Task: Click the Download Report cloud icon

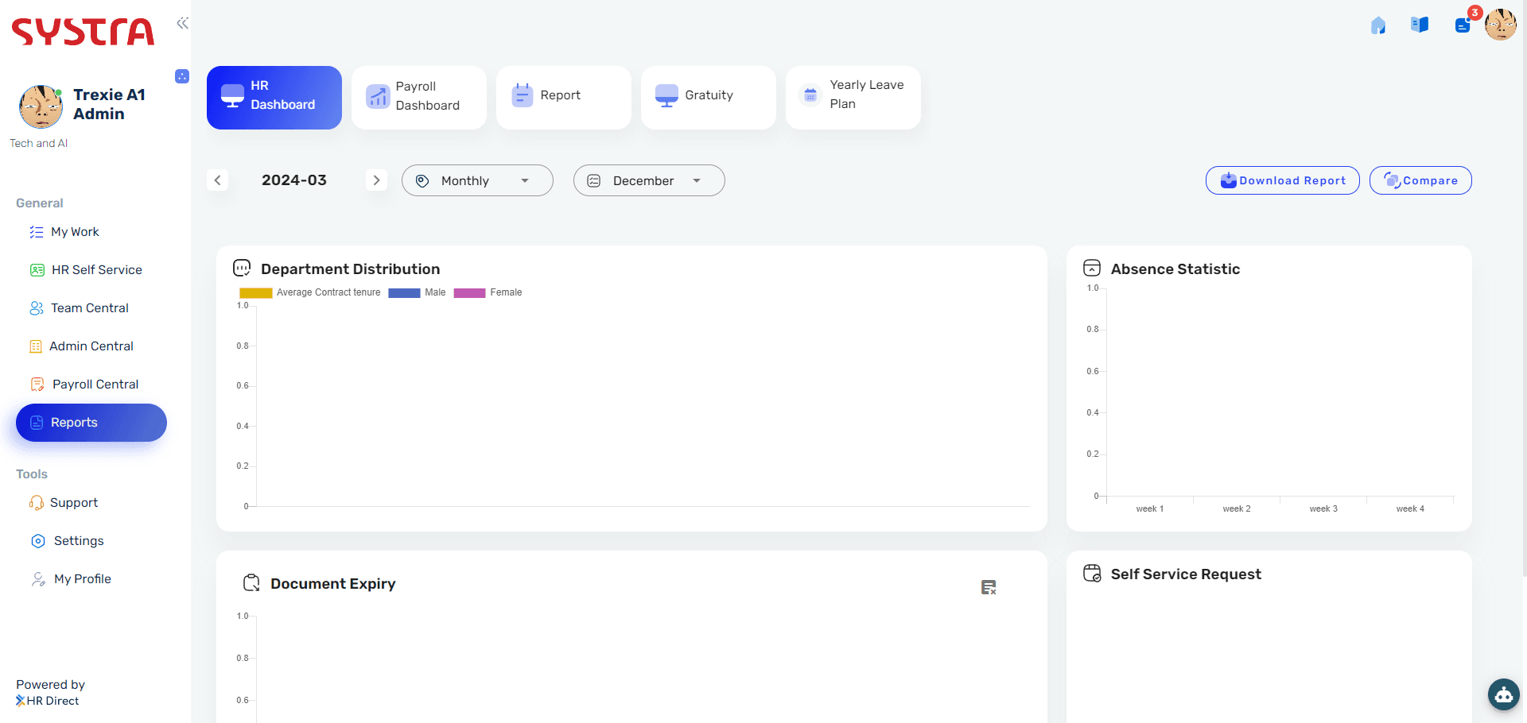Action: tap(1229, 180)
